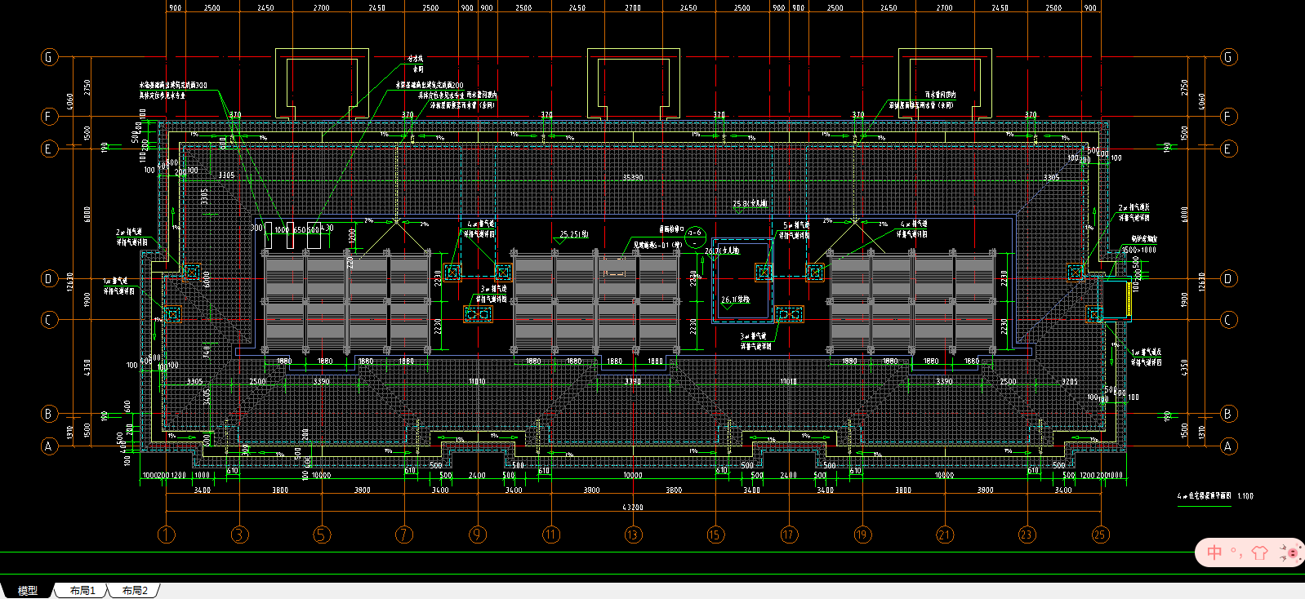The image size is (1305, 599).
Task: Select axis bubble 1 at bottom
Action: (x=167, y=535)
